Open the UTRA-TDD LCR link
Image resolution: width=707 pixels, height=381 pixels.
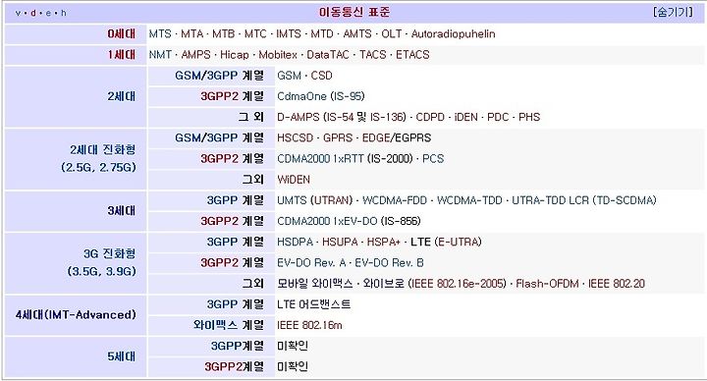(550, 200)
